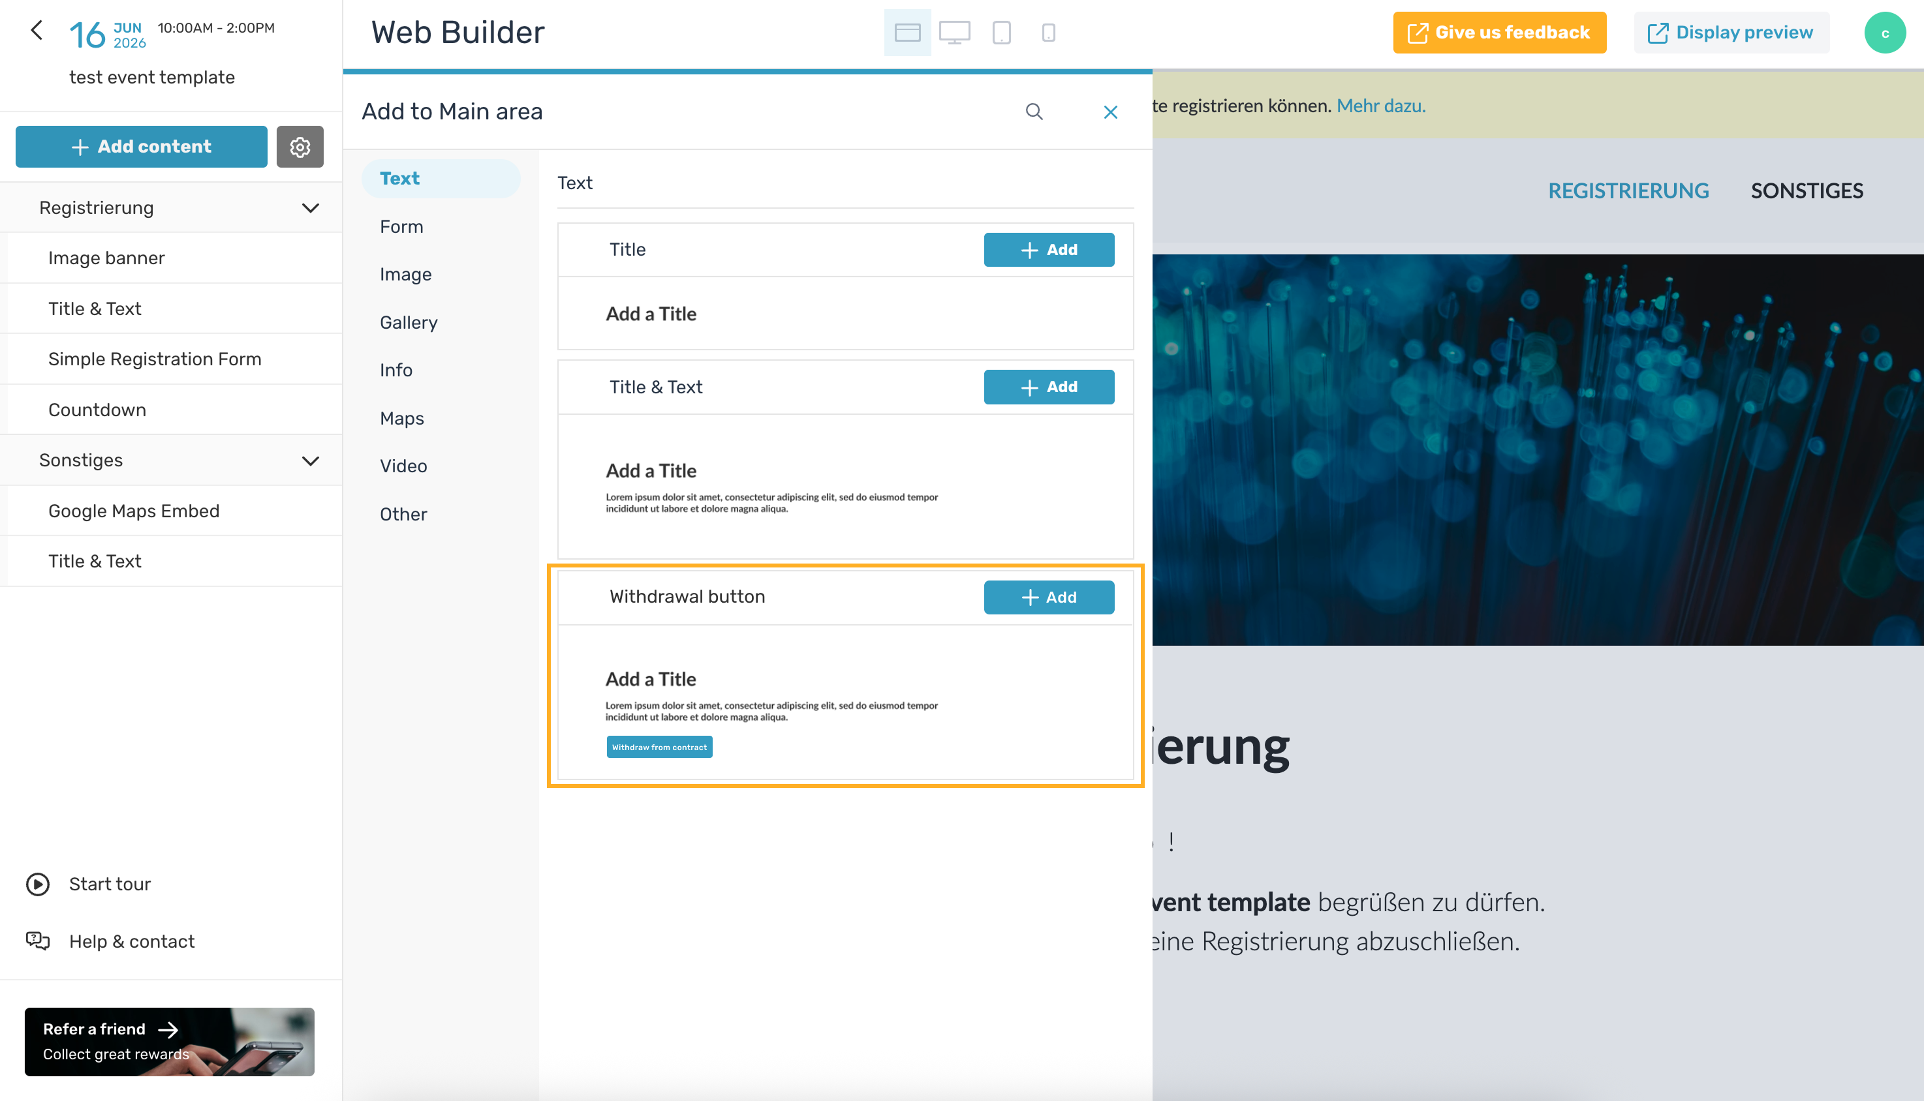Collapse the Registrierung section chevron
Image resolution: width=1924 pixels, height=1101 pixels.
click(x=310, y=208)
